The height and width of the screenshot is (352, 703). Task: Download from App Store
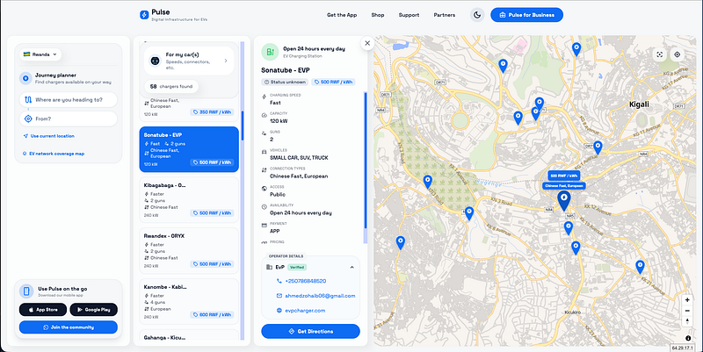pos(43,310)
